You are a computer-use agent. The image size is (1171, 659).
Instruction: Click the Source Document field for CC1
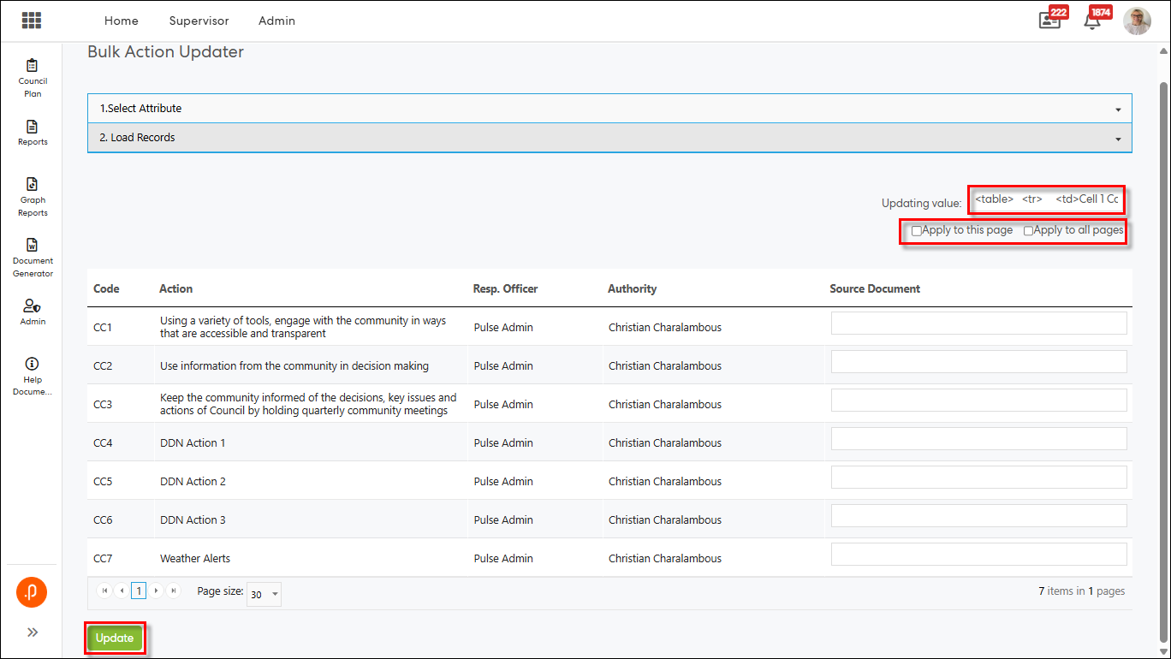coord(978,324)
